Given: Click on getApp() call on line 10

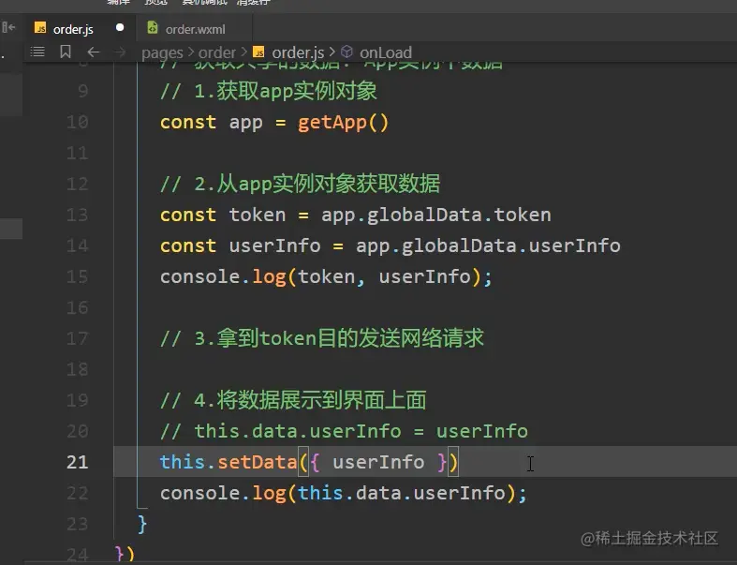Looking at the screenshot, I should (x=343, y=123).
